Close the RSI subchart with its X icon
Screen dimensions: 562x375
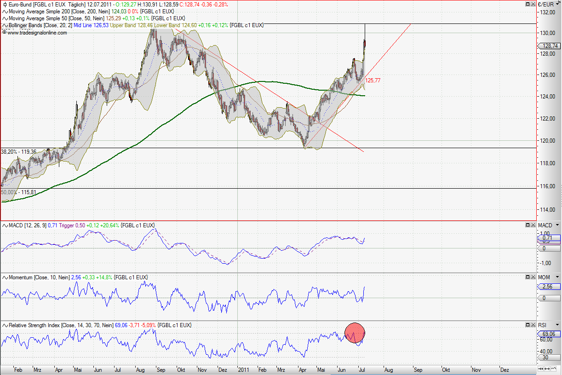coord(533,325)
